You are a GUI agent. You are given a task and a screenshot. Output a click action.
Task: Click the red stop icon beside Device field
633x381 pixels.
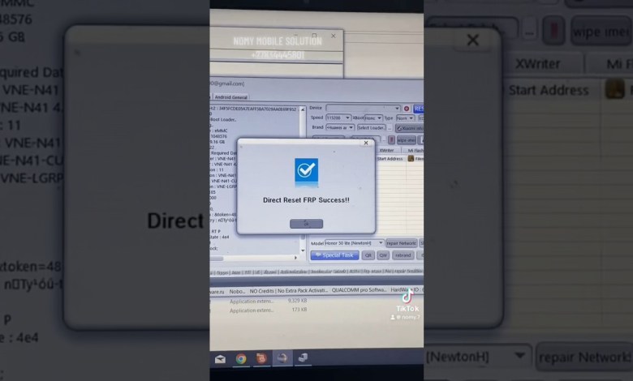(407, 108)
